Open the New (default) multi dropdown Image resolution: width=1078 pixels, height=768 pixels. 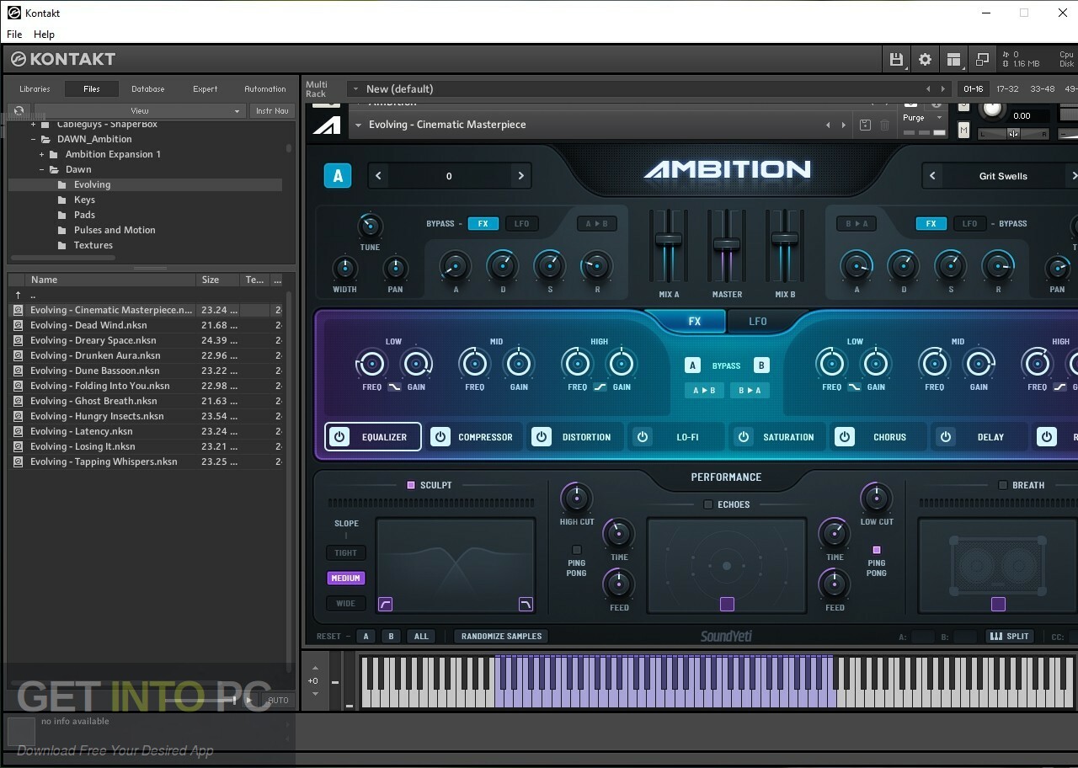pos(645,88)
